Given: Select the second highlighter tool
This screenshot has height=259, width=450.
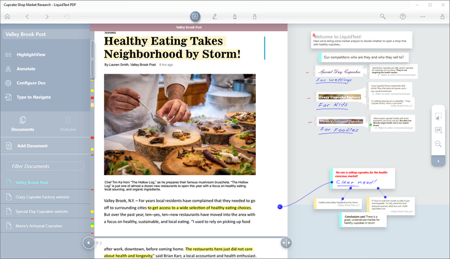Looking at the screenshot, I should [255, 17].
